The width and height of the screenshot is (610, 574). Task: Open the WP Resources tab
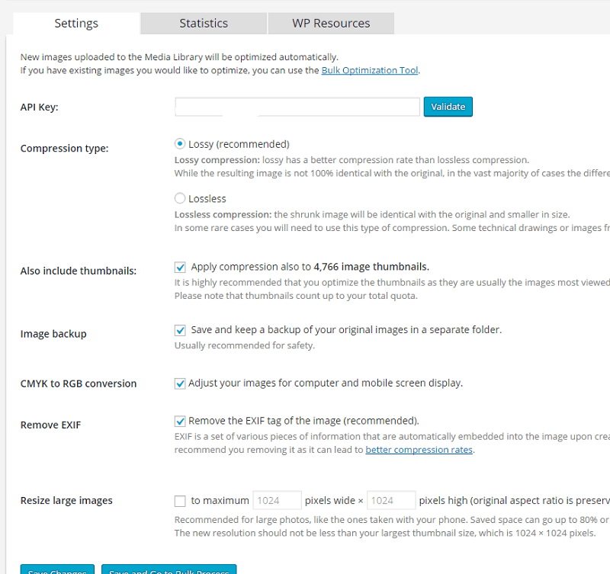coord(331,23)
